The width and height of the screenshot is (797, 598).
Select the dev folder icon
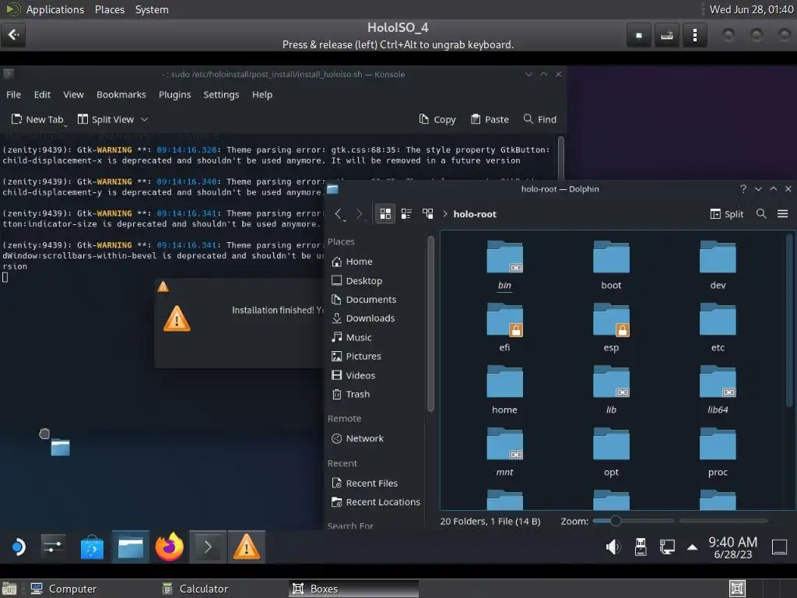point(717,257)
